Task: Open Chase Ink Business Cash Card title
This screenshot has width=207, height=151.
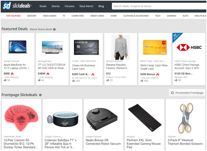Action: (83, 67)
